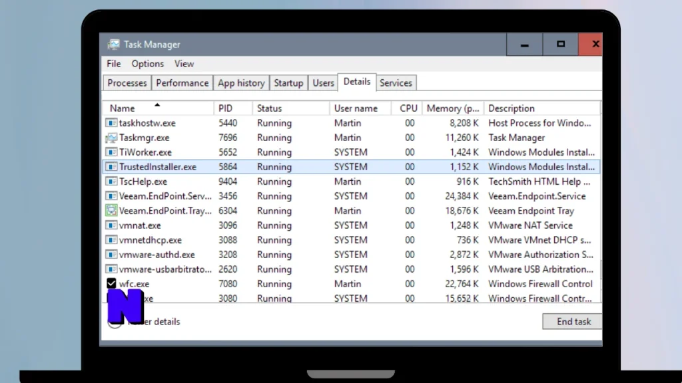Image resolution: width=682 pixels, height=383 pixels.
Task: Click the vmnetdhcp.exe process icon
Action: (111, 240)
